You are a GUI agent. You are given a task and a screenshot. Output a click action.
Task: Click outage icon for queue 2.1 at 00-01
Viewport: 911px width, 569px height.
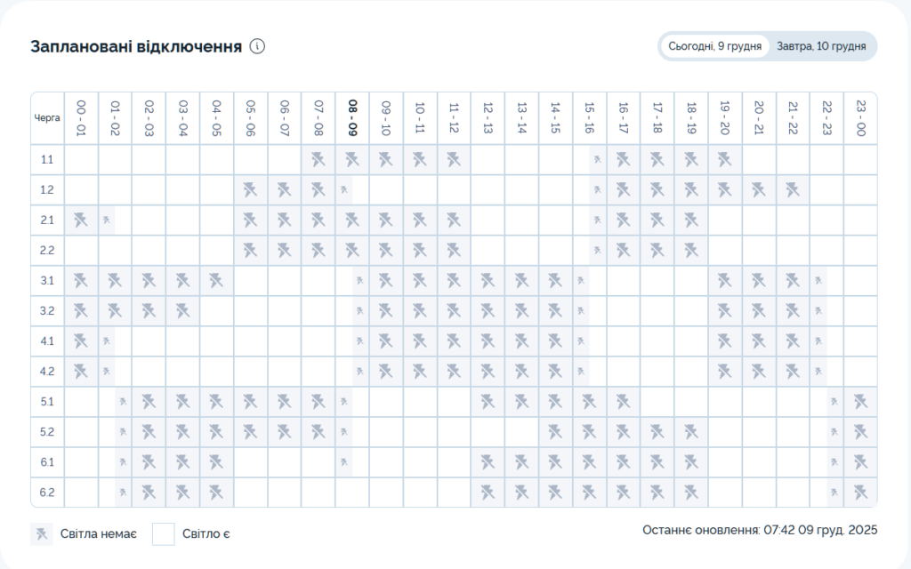tap(81, 220)
